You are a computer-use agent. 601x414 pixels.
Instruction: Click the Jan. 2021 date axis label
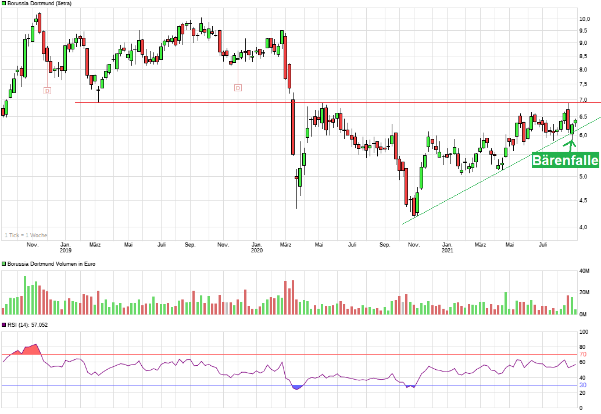click(x=448, y=248)
